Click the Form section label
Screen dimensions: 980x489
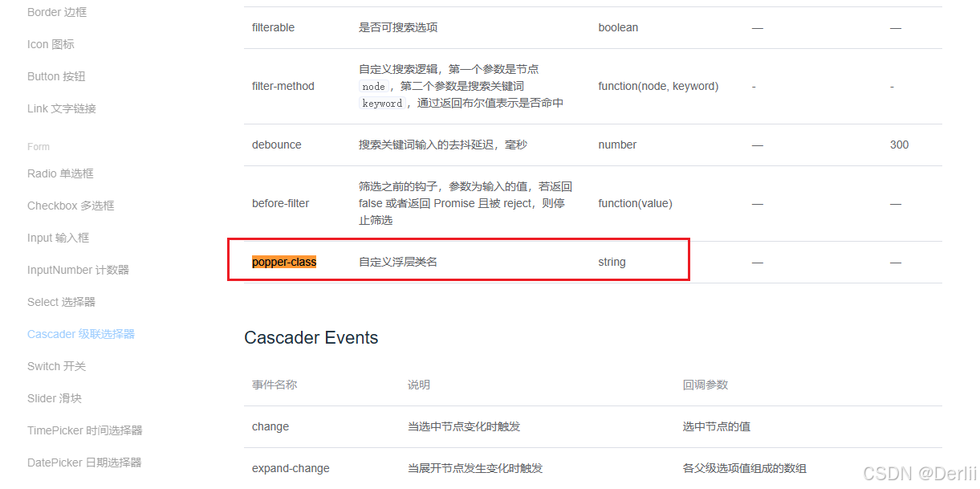coord(38,146)
